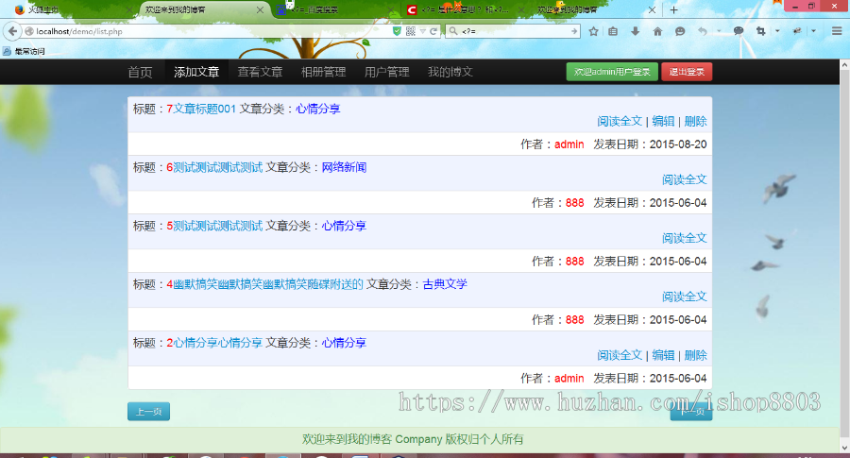Image resolution: width=850 pixels, height=458 pixels.
Task: Open the 网络新闻 category link
Action: [344, 167]
